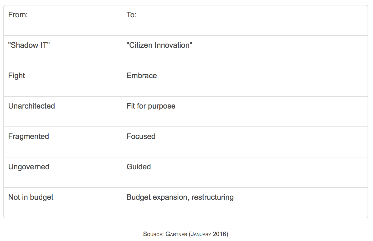
Task: Click the word "restructuring" in last row
Action: pyautogui.click(x=213, y=197)
